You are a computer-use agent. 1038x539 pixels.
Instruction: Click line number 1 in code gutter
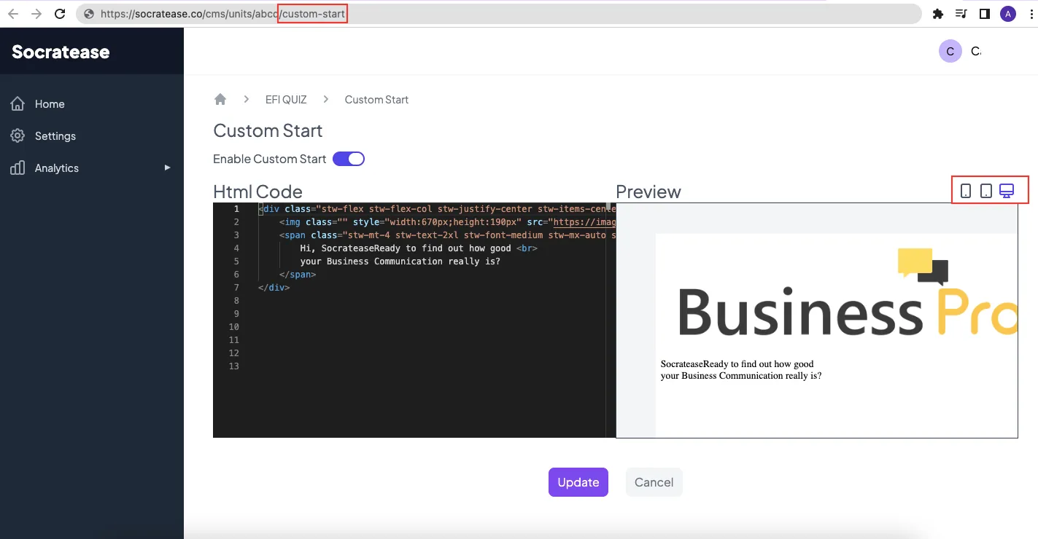coord(236,209)
